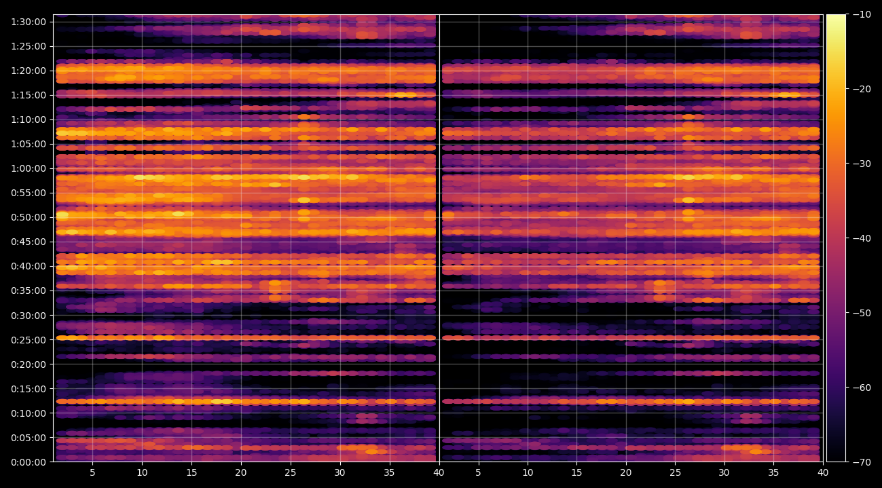Select the −50 colorbar value
The height and width of the screenshot is (488, 882).
point(862,313)
